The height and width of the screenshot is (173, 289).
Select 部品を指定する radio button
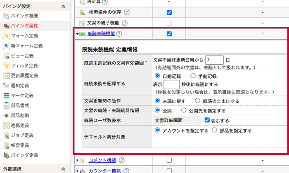[x=214, y=130]
